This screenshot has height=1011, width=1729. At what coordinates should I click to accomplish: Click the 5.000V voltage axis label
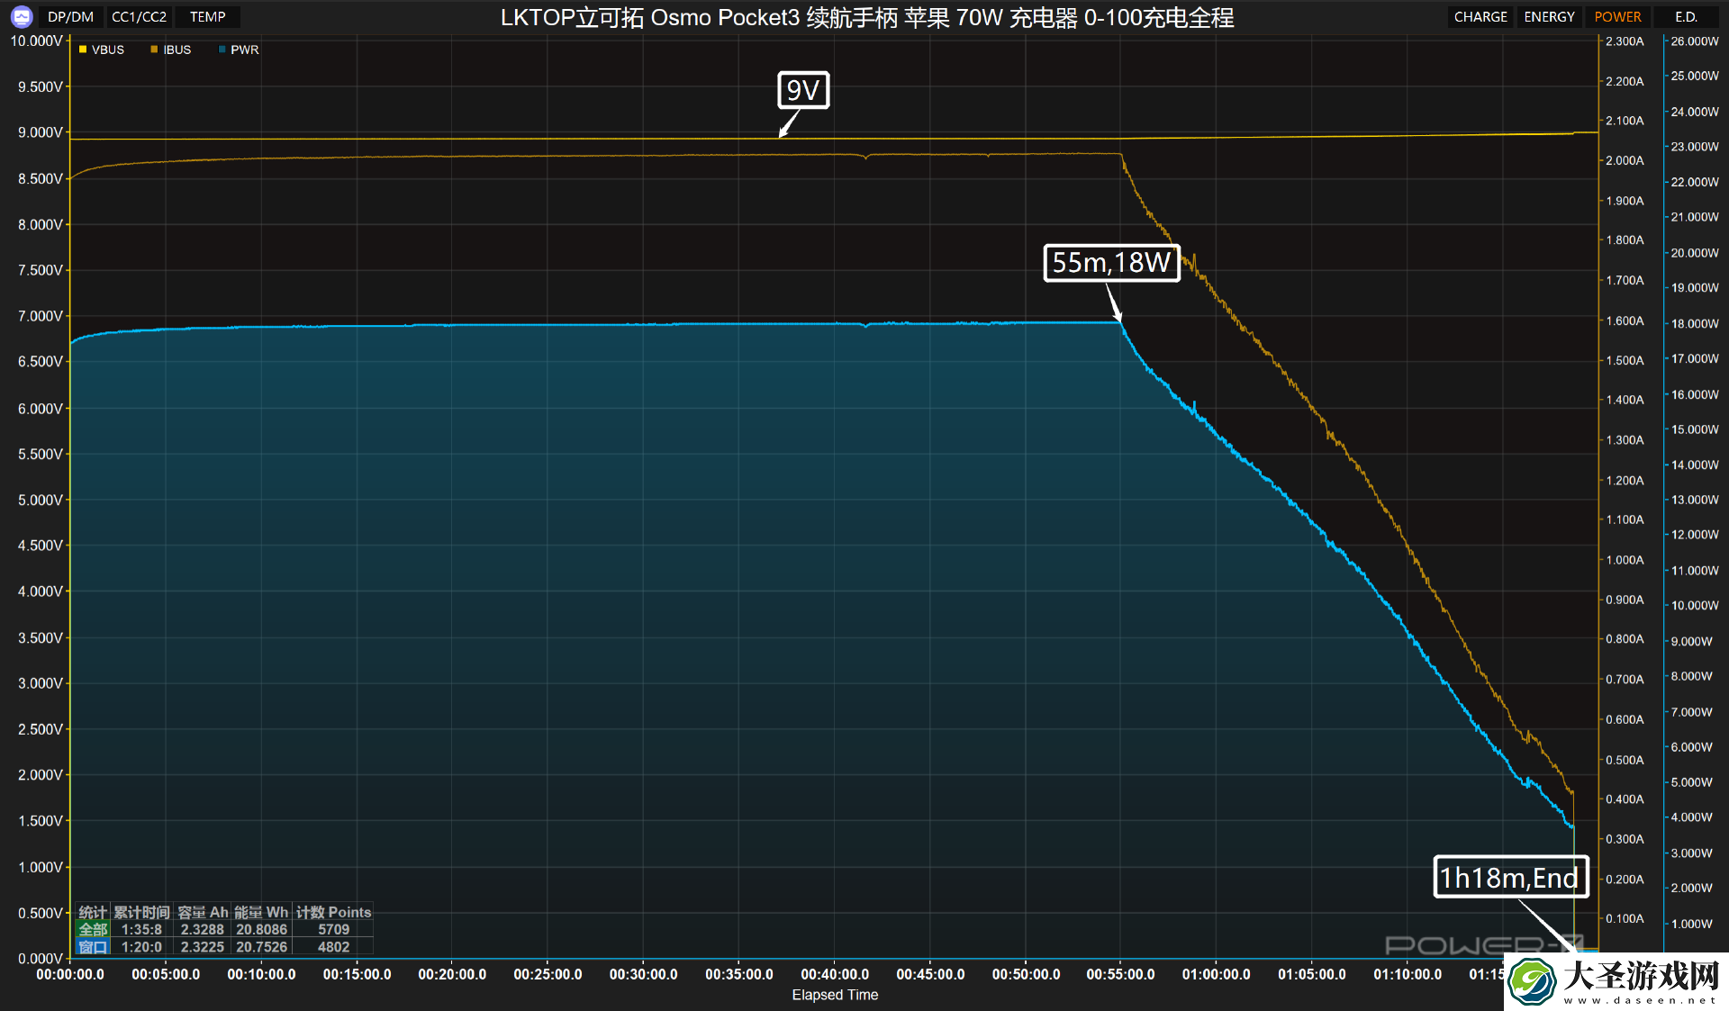tap(41, 500)
